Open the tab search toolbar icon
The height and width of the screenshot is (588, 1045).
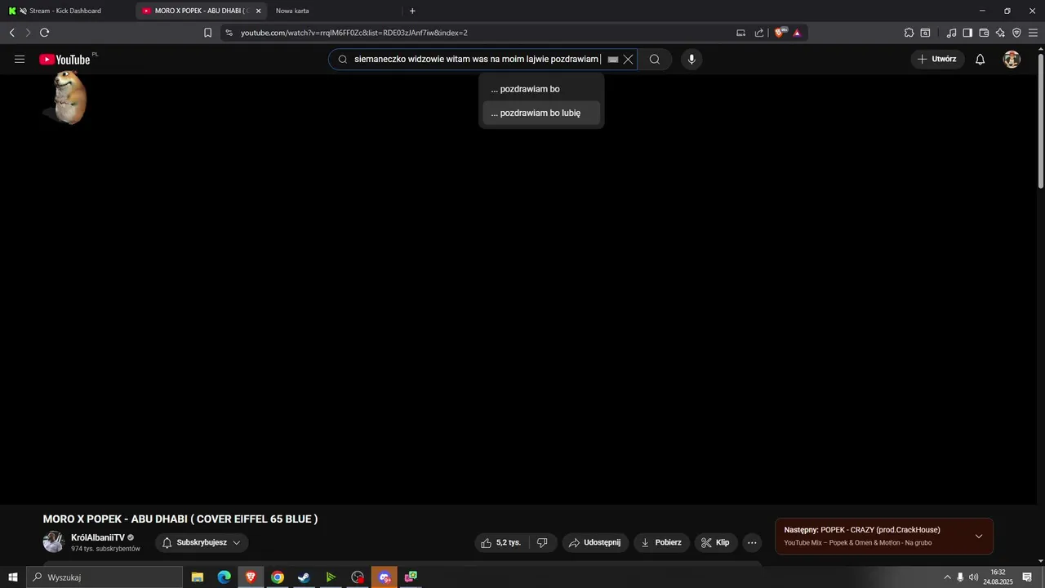pyautogui.click(x=925, y=33)
